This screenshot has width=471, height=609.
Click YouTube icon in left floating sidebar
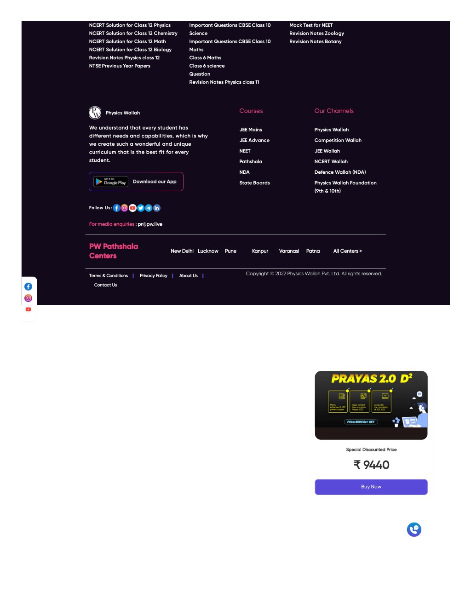point(28,309)
